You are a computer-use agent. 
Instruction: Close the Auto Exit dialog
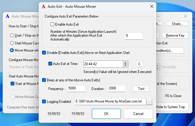pos(151,6)
